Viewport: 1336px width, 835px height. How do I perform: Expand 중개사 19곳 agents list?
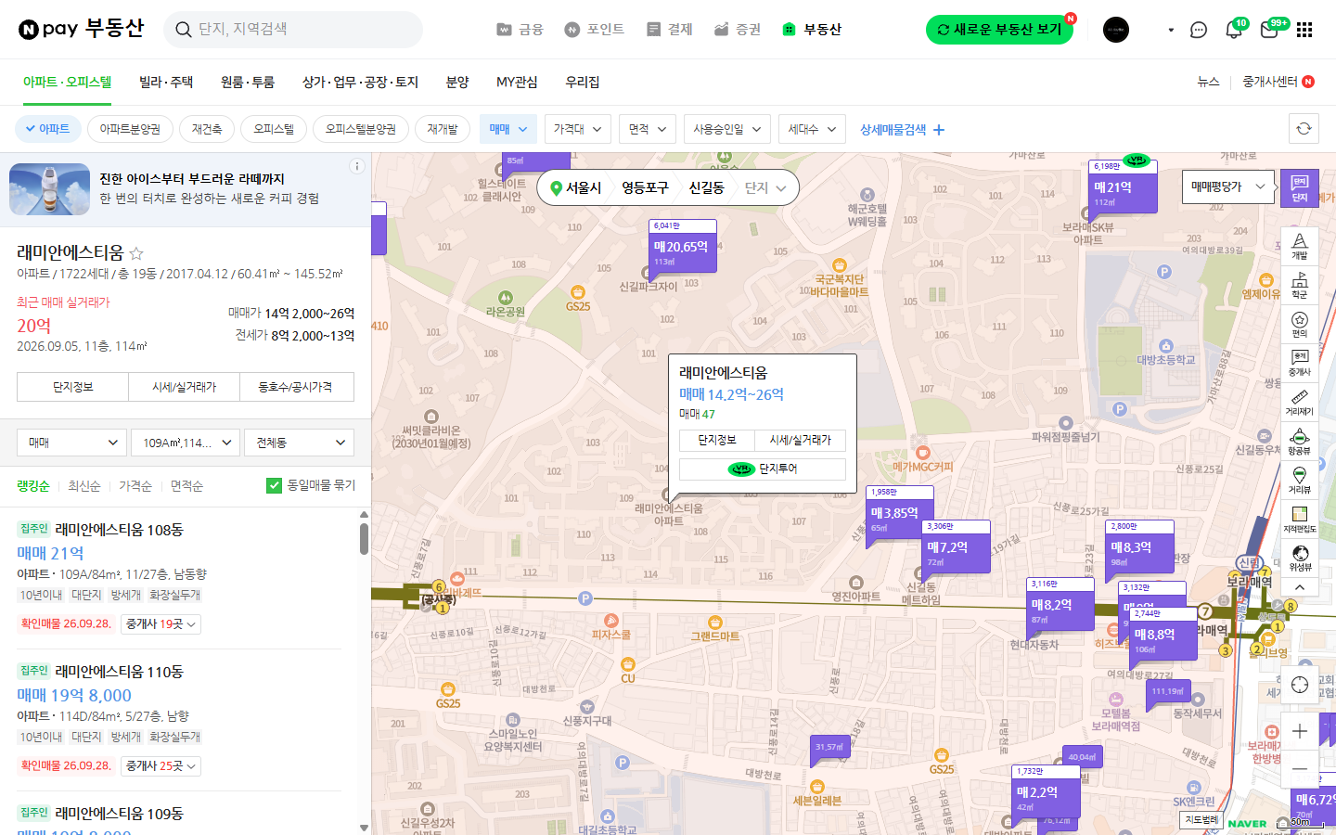[x=161, y=624]
